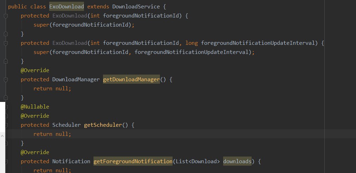Click @Override annotation above getScheduler

35,116
